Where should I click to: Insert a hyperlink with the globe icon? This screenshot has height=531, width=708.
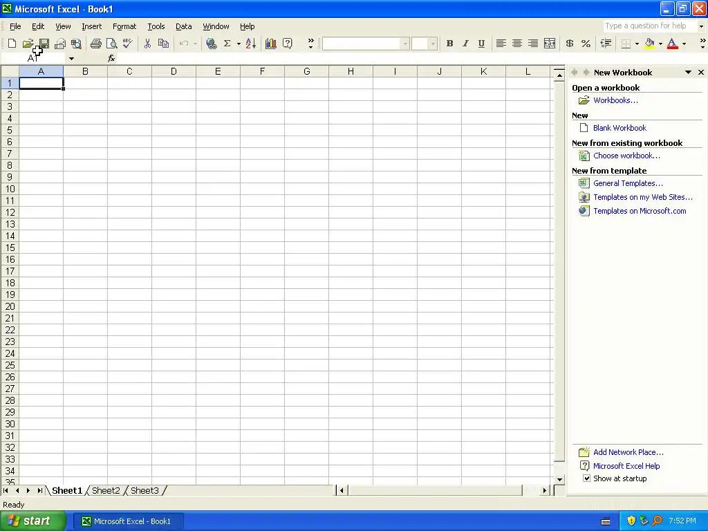[211, 44]
